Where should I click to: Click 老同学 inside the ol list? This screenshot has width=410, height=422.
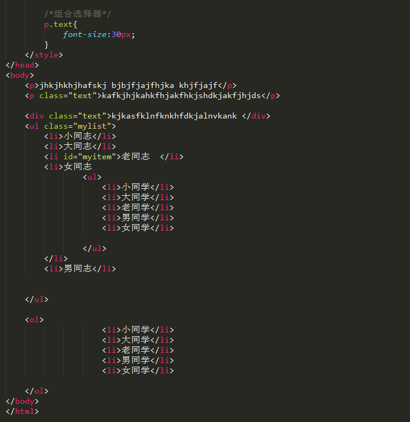point(136,350)
